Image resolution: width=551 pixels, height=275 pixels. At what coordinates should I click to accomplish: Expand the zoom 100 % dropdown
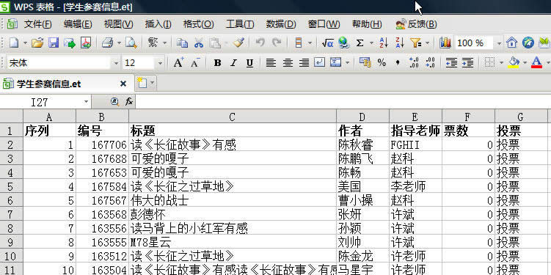pos(499,43)
